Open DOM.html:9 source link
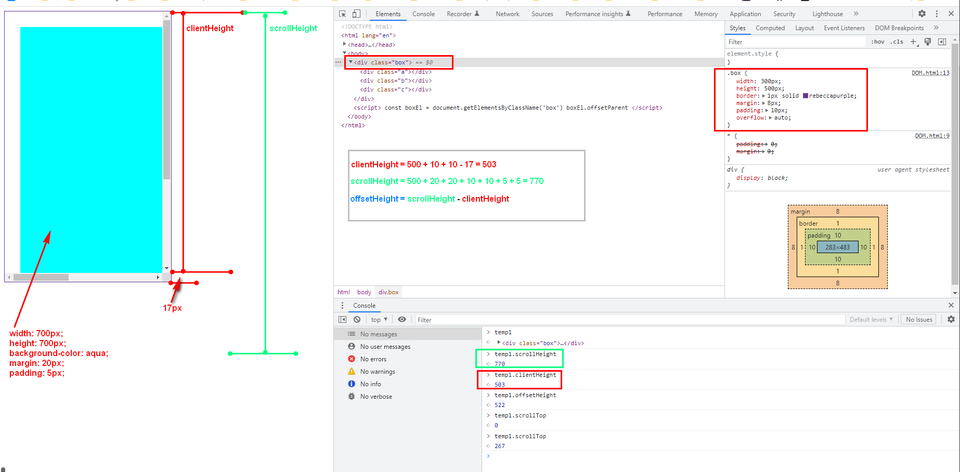The image size is (960, 472). pyautogui.click(x=932, y=136)
